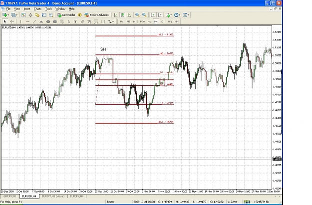Screen dimensions: 312x205
Task: Open the Indicators list dropdown
Action: coord(169,15)
